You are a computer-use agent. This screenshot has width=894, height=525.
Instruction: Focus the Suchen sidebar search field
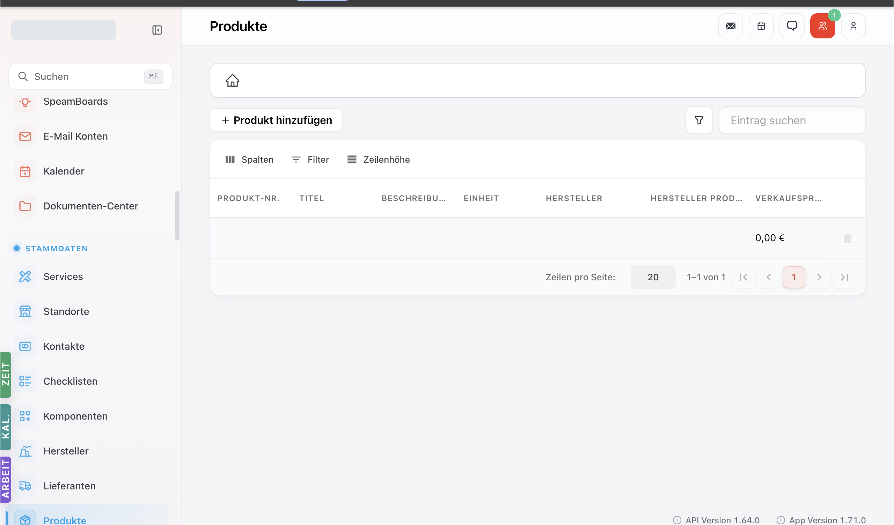[x=90, y=76]
